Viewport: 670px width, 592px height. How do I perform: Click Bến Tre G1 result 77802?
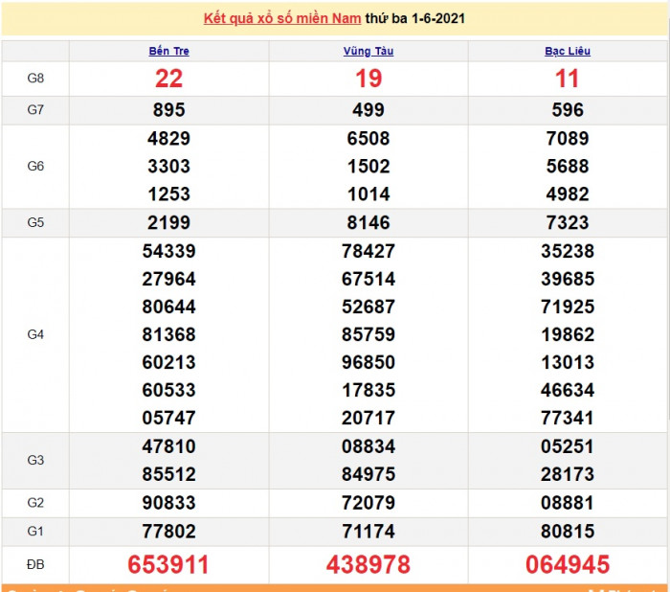(x=168, y=531)
